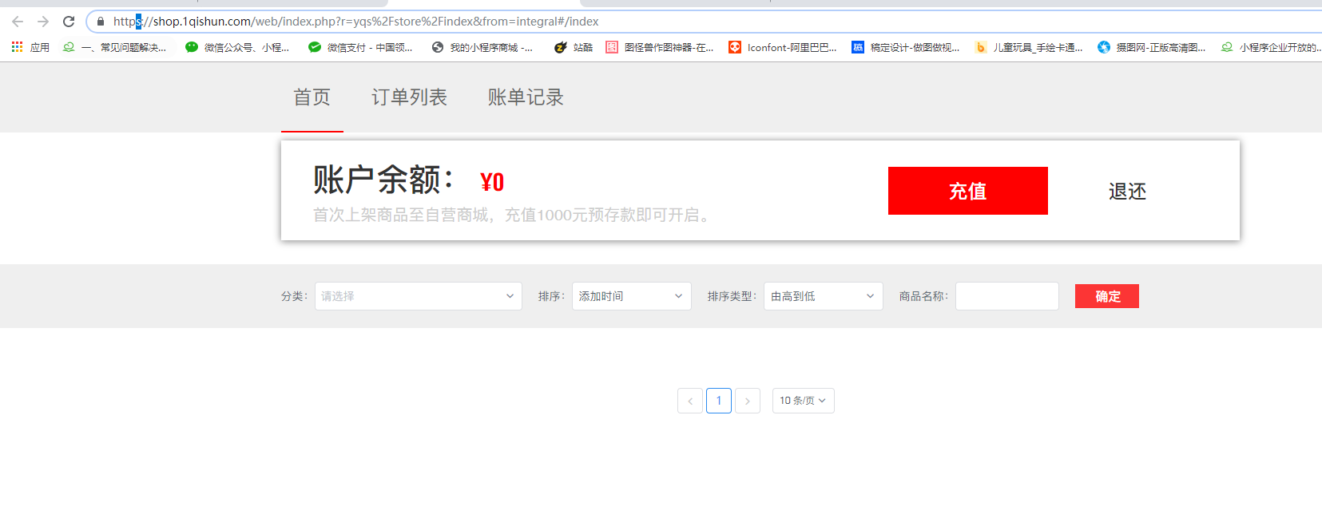Click the URL address bar

(703, 22)
